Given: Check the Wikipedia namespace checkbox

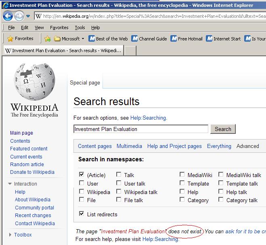Looking at the screenshot, I should click(82, 191).
